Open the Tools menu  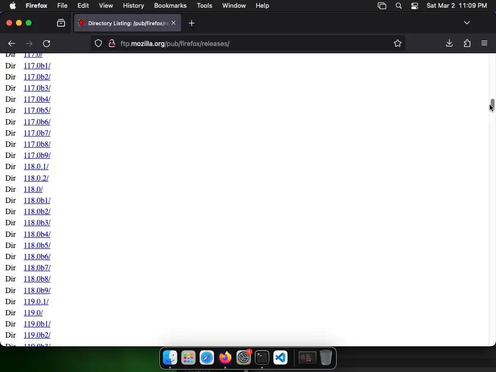[204, 5]
